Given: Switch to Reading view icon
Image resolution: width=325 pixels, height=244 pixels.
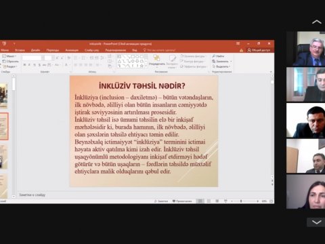Looking at the screenshot, I should point(217,201).
